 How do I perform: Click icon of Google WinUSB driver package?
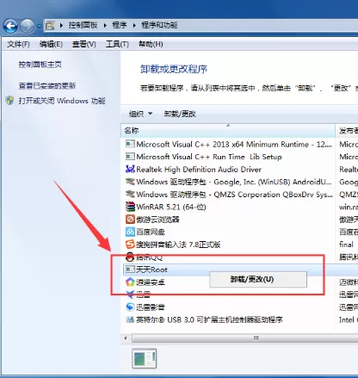pyautogui.click(x=130, y=182)
